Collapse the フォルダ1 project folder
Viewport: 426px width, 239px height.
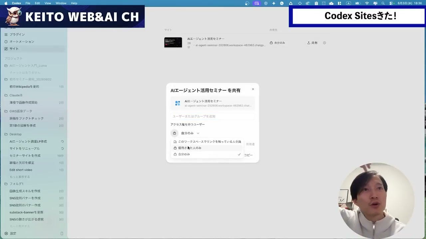coord(33,184)
